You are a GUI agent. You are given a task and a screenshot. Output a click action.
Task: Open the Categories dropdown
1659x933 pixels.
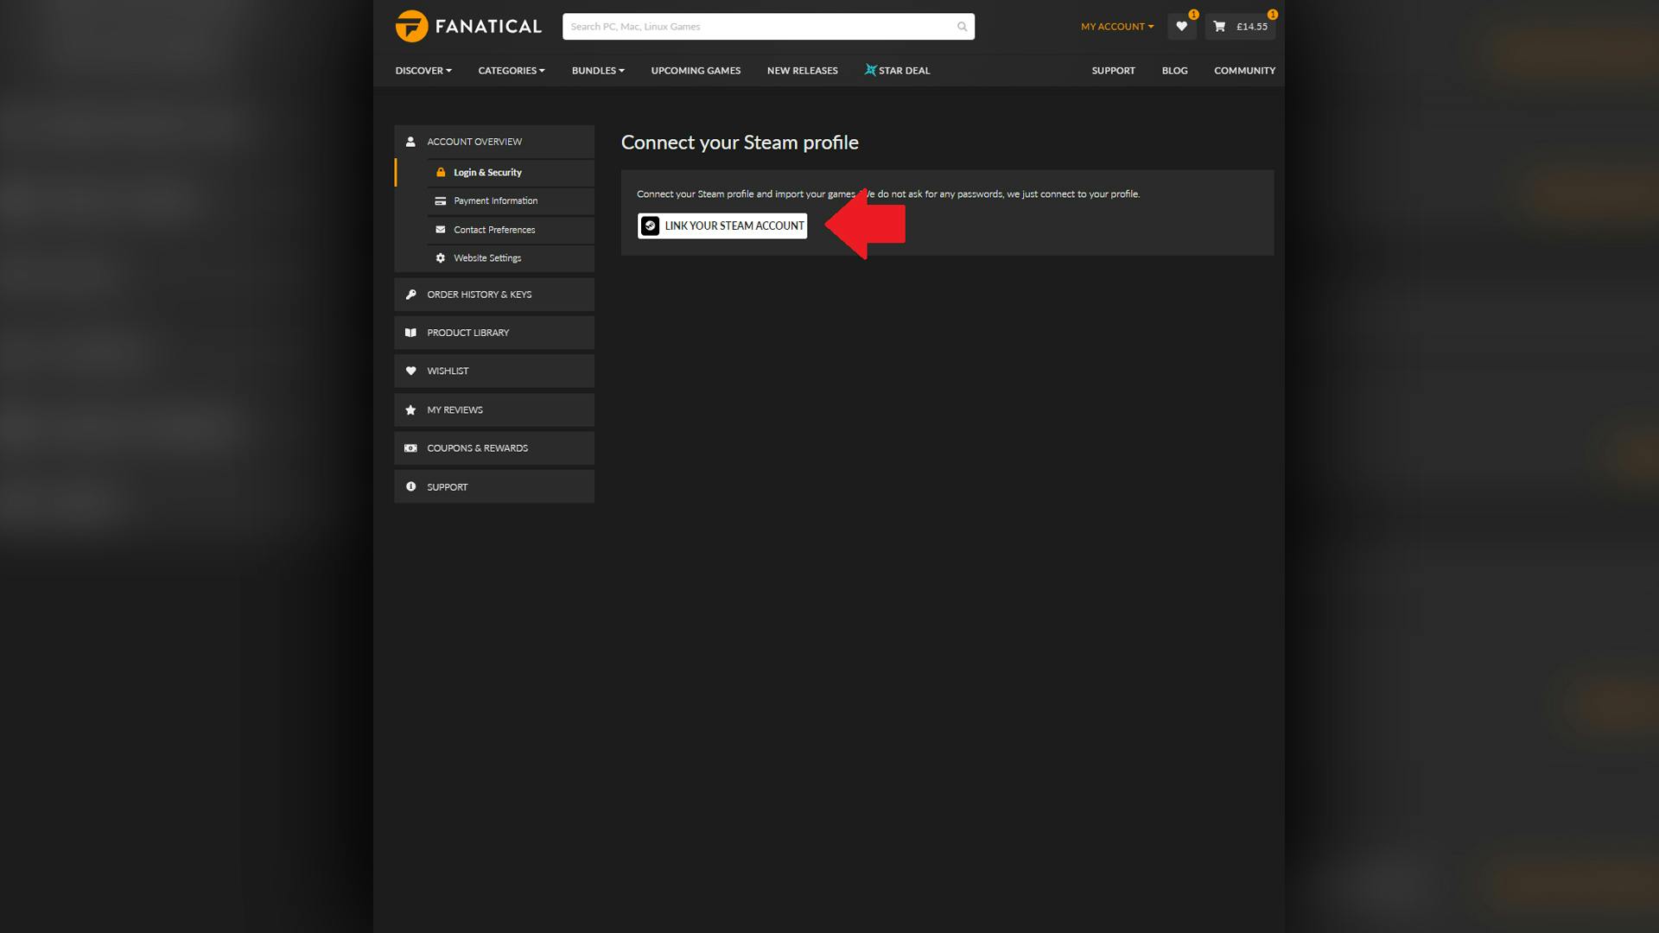[511, 70]
